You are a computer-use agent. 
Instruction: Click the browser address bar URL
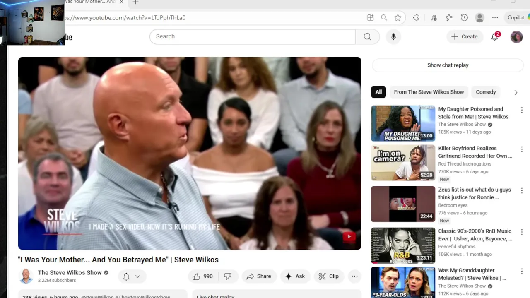click(x=126, y=17)
